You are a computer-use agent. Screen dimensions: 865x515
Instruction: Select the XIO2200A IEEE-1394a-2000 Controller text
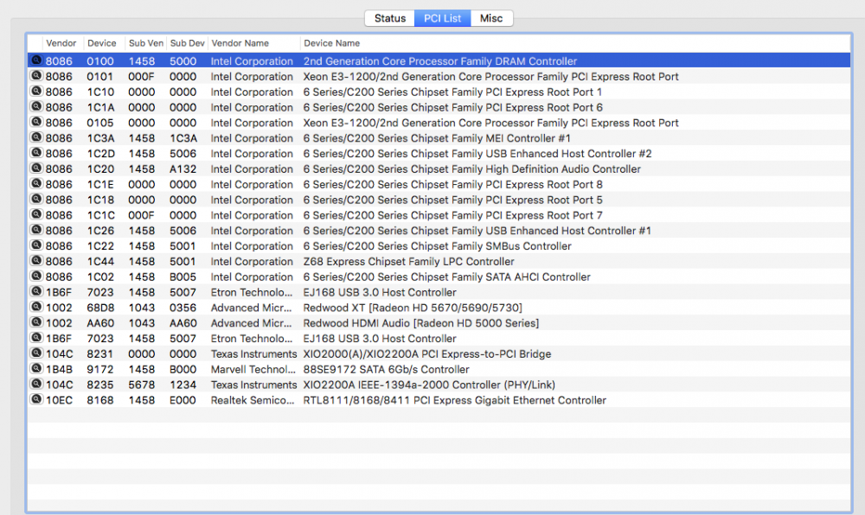(x=429, y=385)
